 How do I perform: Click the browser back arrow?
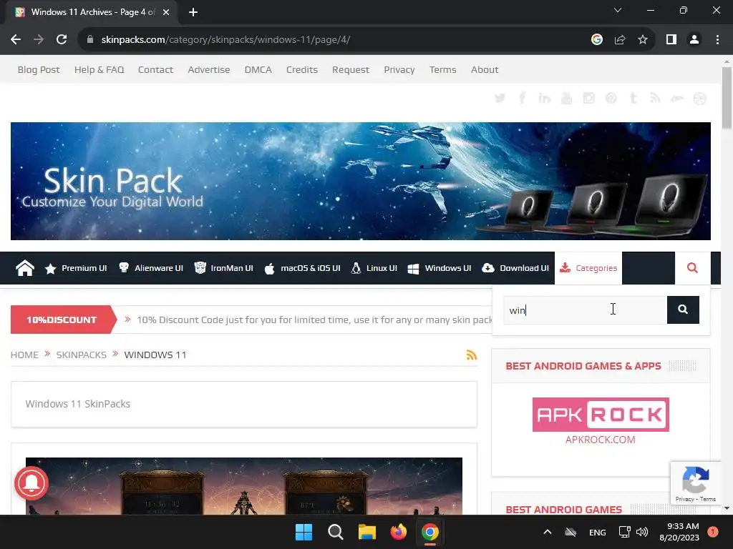pyautogui.click(x=16, y=40)
